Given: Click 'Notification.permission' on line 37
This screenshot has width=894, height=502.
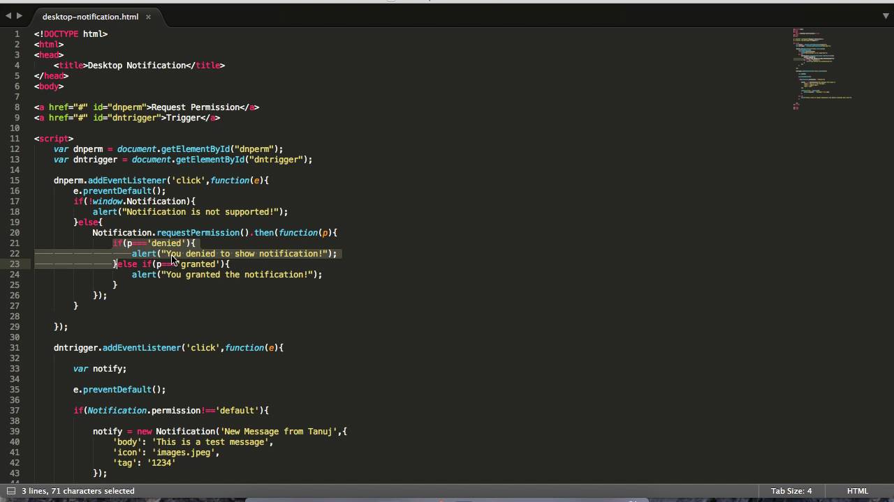Looking at the screenshot, I should tap(144, 411).
